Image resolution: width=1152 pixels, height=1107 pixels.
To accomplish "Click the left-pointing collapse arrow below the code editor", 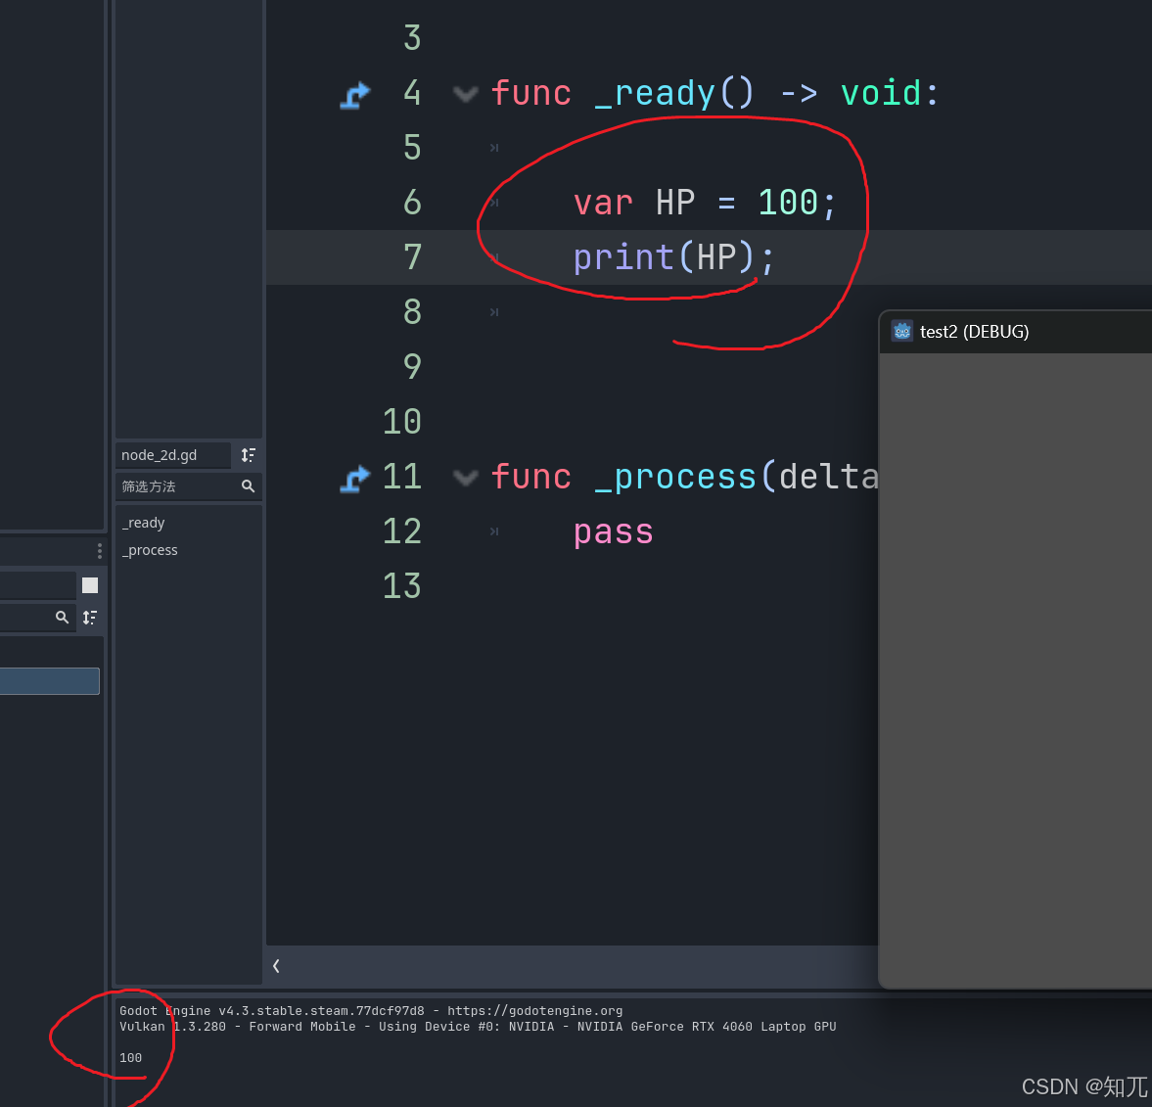I will pos(276,965).
